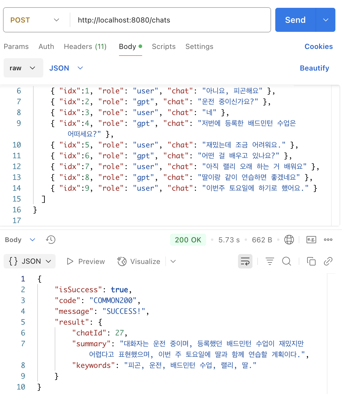This screenshot has height=397, width=342.
Task: Click the "keywords" response line
Action: coord(164,365)
